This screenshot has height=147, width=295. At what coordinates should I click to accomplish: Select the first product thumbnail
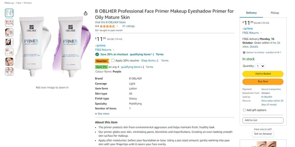[x=9, y=13]
